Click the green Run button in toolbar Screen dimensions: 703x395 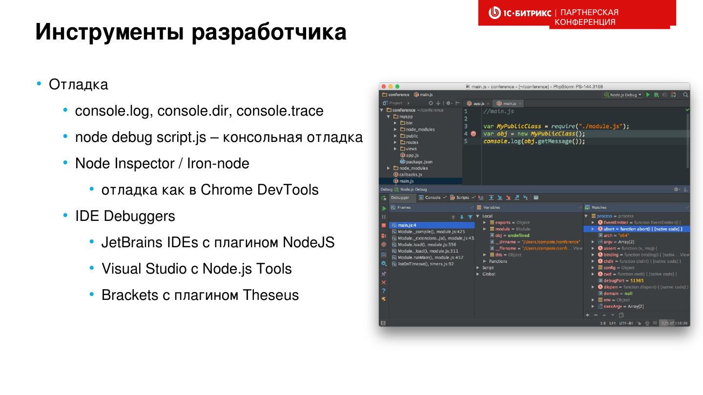coord(648,95)
